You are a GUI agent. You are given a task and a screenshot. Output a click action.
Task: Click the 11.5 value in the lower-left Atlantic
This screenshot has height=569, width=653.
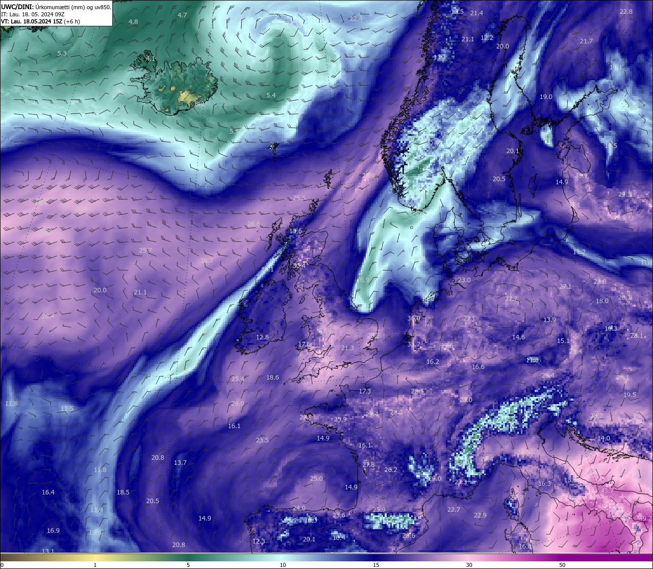point(67,409)
